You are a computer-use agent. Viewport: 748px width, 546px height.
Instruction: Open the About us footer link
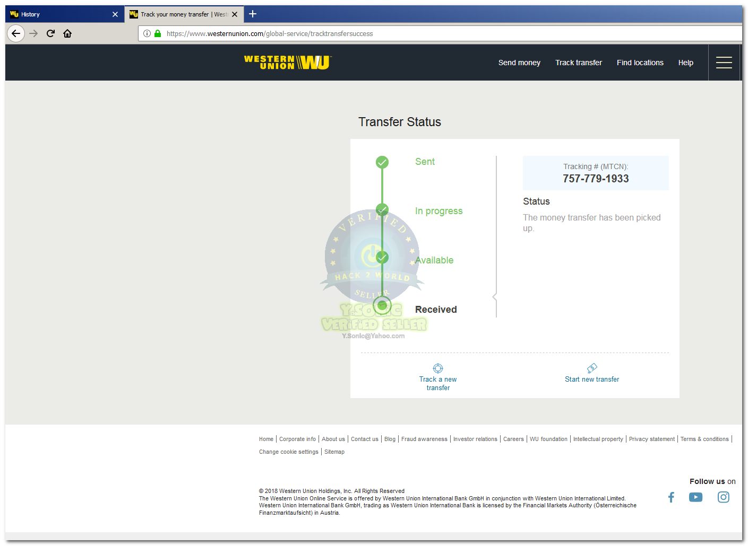click(333, 439)
